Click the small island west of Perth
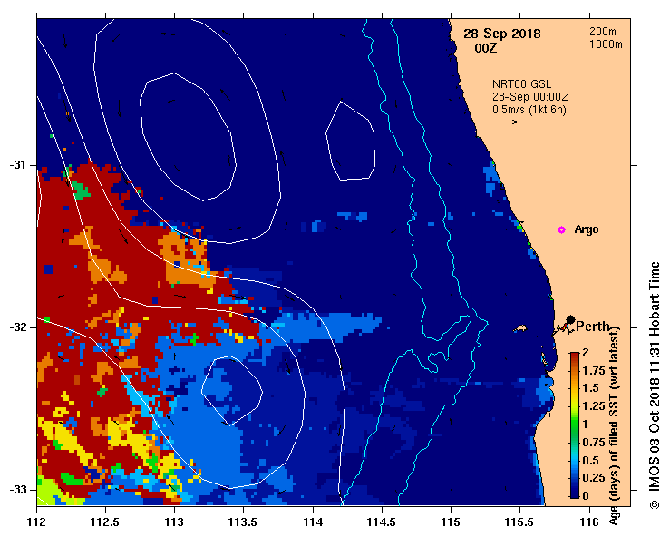The height and width of the screenshot is (537, 670). click(x=521, y=328)
